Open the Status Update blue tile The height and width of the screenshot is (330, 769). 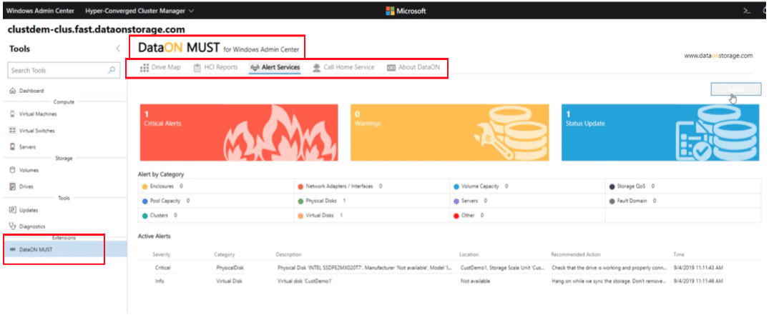click(660, 132)
